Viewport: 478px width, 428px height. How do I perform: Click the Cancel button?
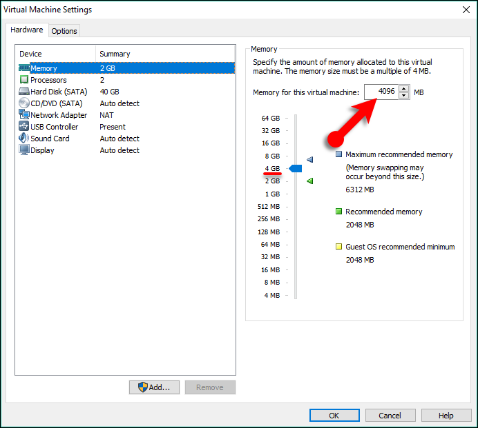point(390,416)
